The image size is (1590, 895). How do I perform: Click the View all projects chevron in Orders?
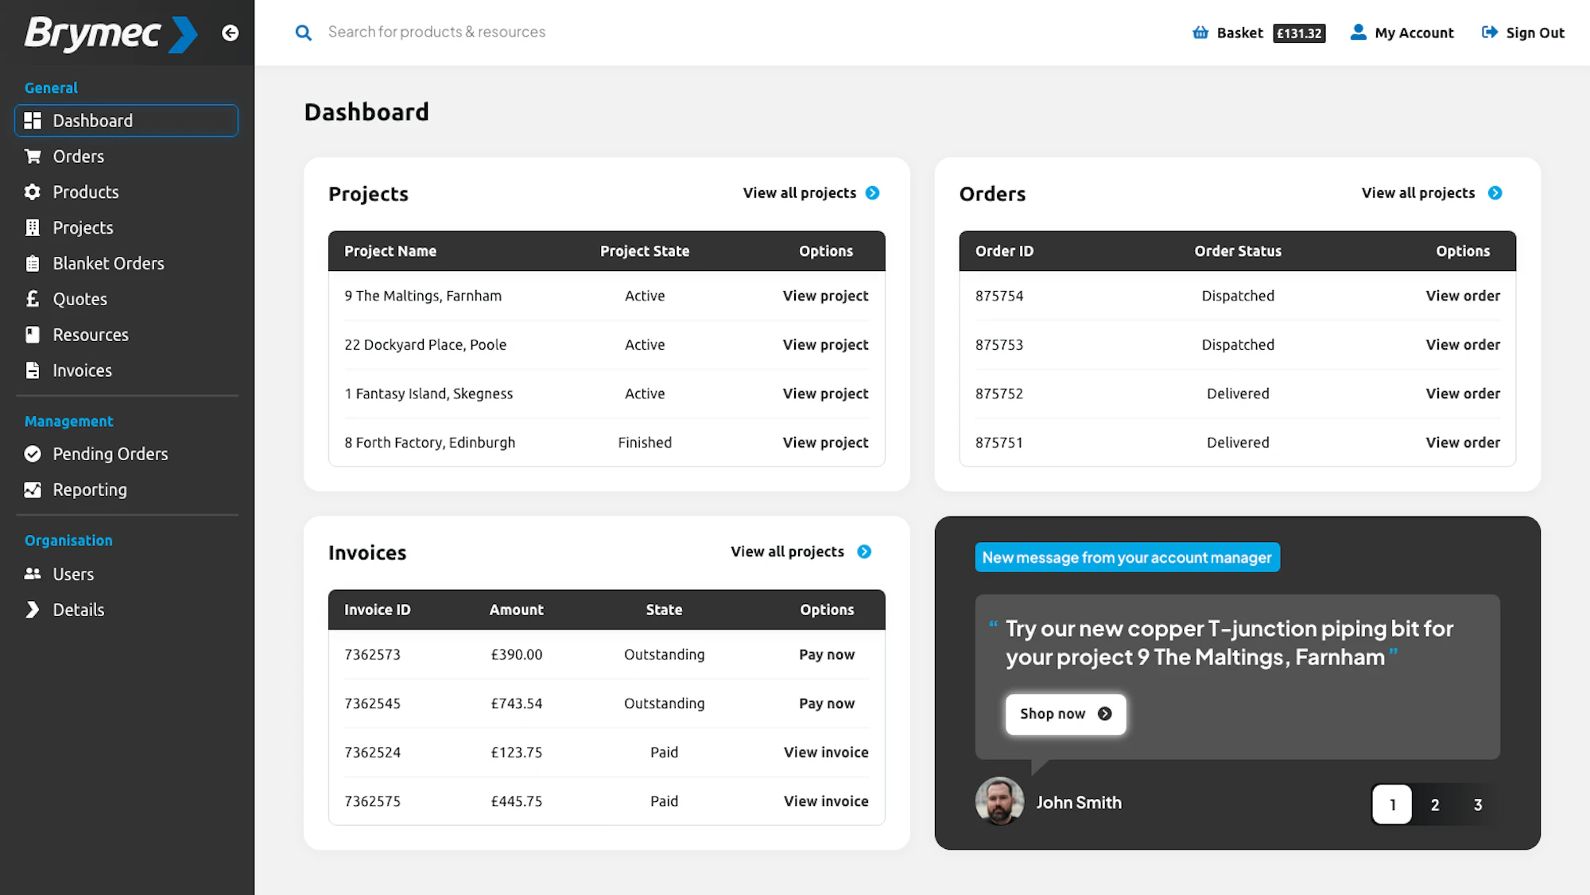pos(1495,192)
